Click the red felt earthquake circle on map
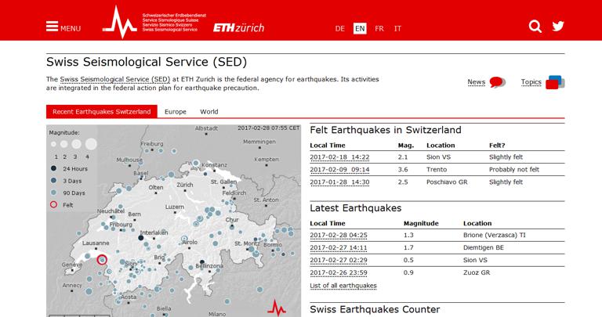The image size is (602, 317). pyautogui.click(x=101, y=260)
